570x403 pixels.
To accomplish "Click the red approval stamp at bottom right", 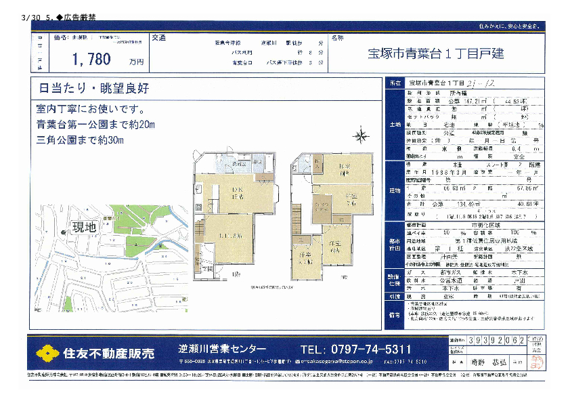I will pyautogui.click(x=536, y=356).
